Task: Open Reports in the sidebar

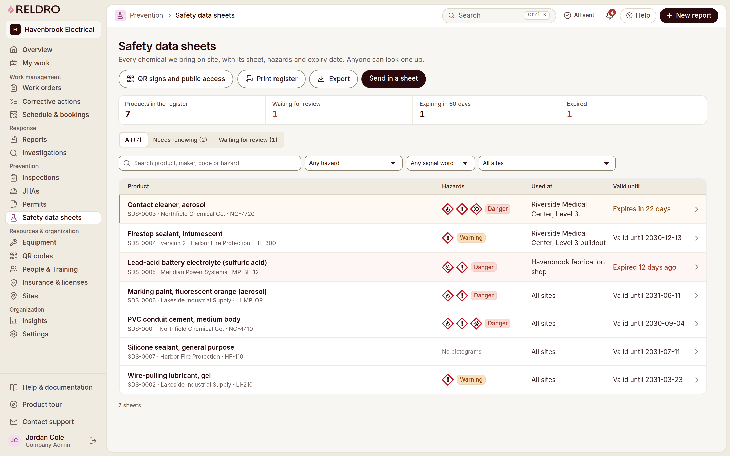Action: 53,139
